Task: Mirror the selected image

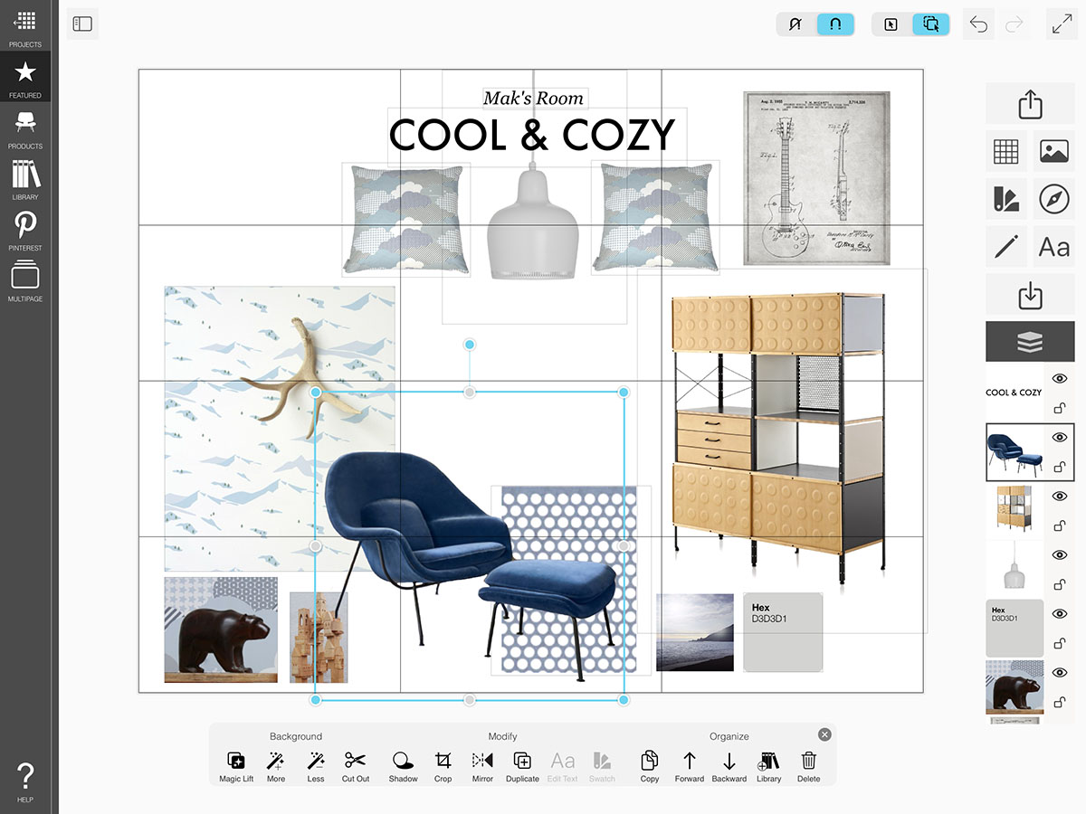Action: click(x=482, y=765)
